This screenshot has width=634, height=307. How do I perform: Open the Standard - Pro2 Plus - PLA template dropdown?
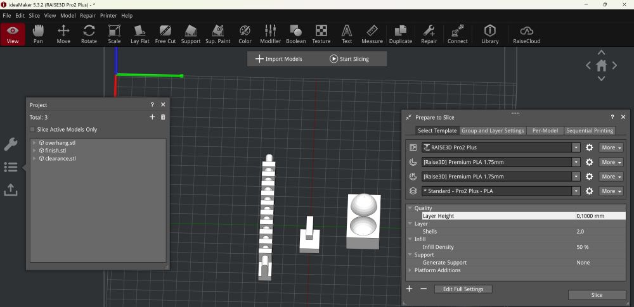pos(576,191)
